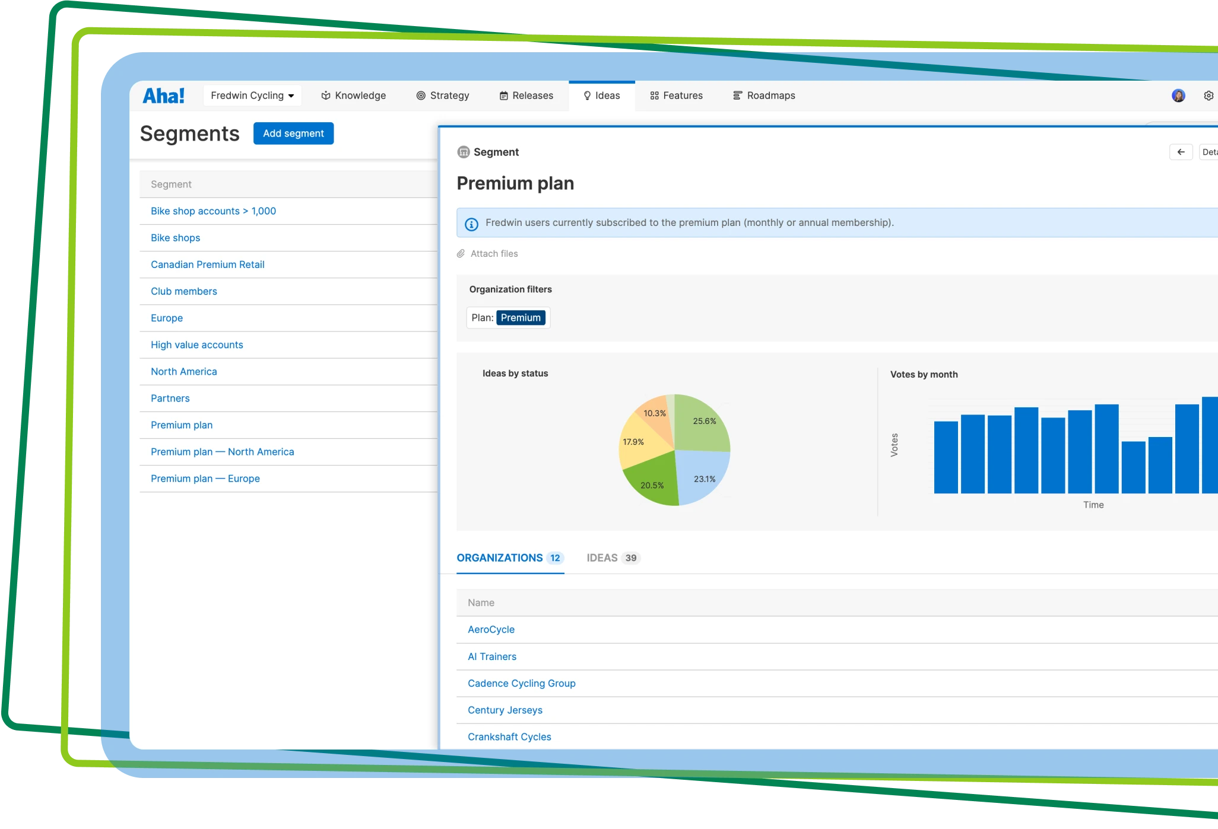This screenshot has height=829, width=1218.
Task: Click the Attach files paperclip icon
Action: 461,253
